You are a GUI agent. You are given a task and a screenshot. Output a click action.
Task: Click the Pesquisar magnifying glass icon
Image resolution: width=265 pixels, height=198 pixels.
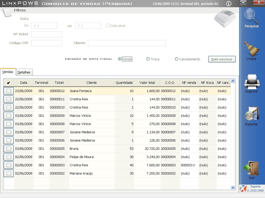(x=252, y=16)
